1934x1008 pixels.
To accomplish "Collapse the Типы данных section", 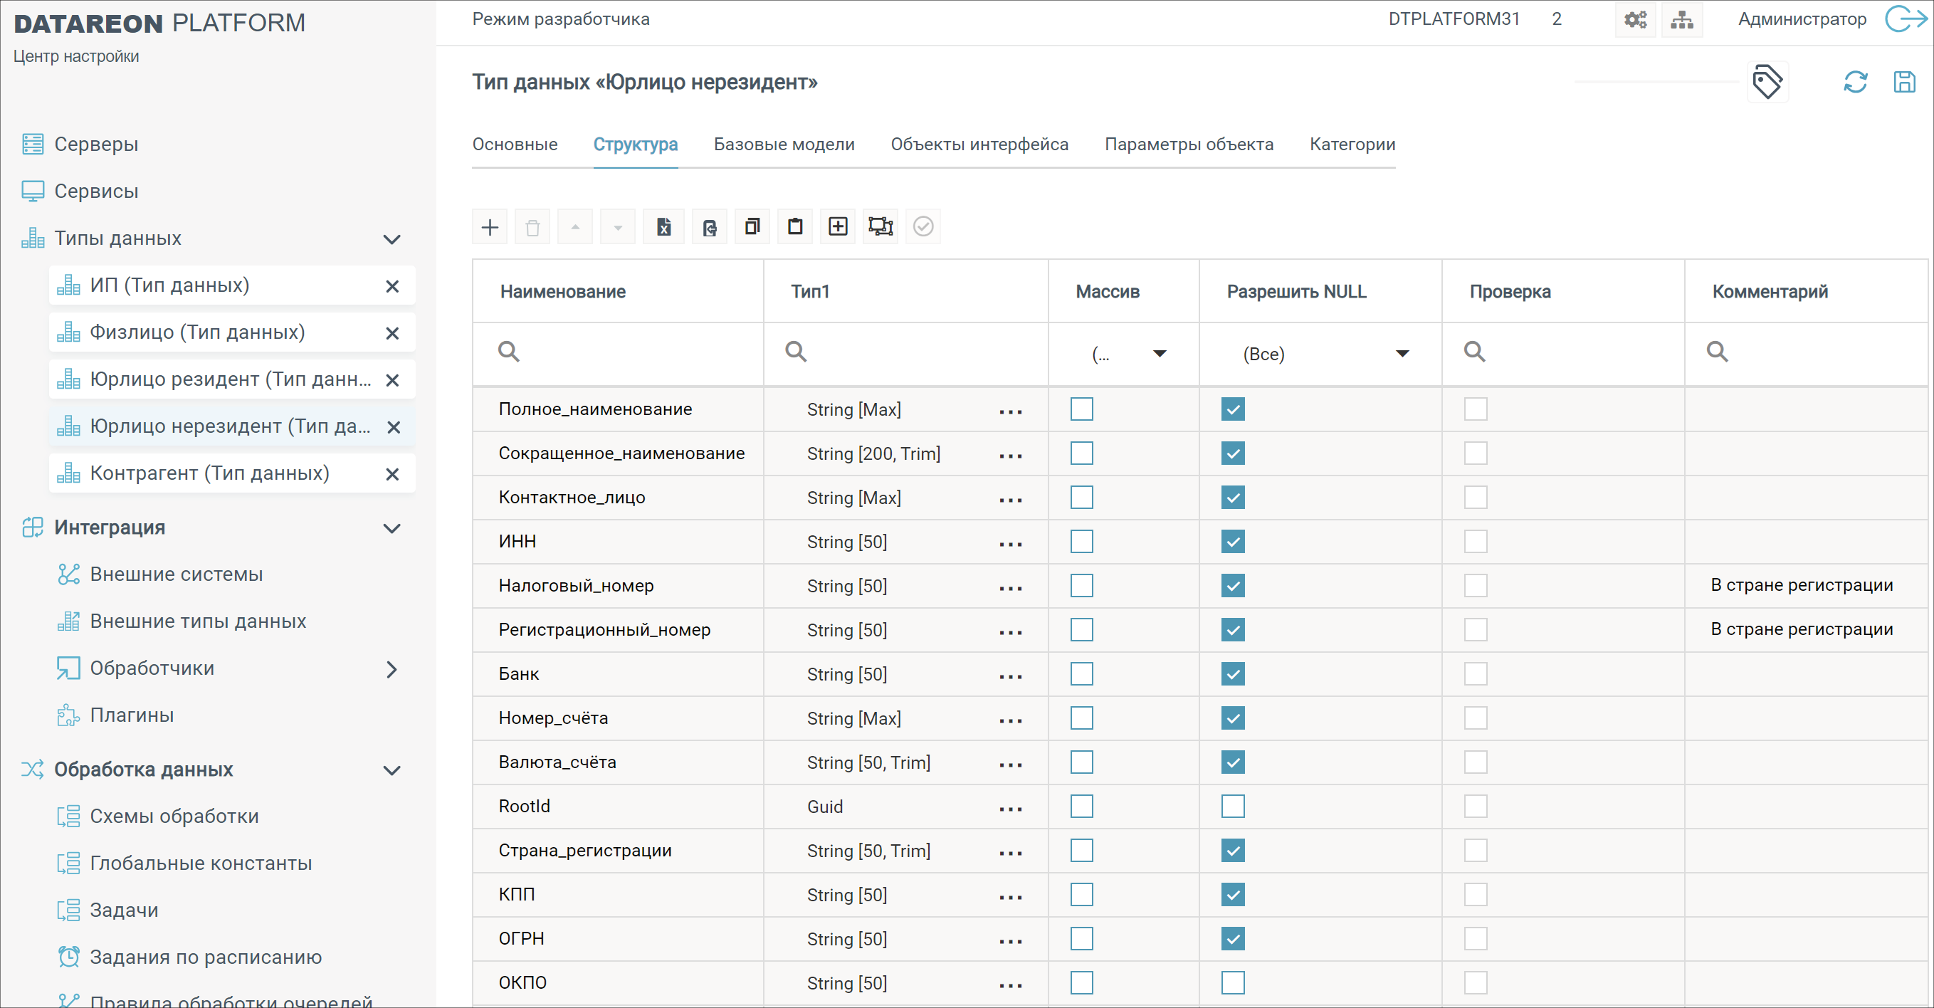I will (x=391, y=239).
